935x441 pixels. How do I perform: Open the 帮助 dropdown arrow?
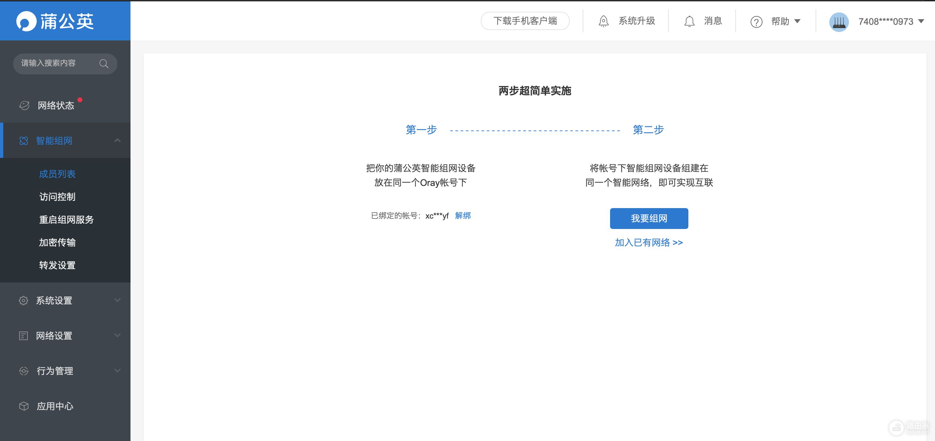[797, 22]
